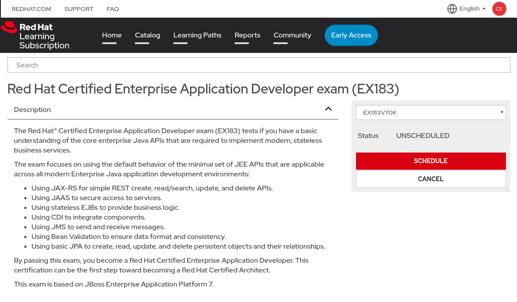Cancel the exam scheduling
This screenshot has height=302, width=517.
point(431,179)
